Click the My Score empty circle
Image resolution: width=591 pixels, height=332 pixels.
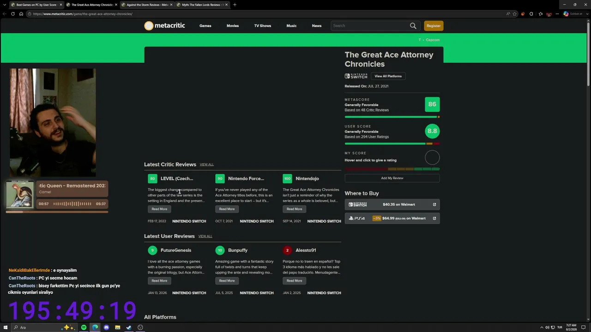click(x=432, y=158)
